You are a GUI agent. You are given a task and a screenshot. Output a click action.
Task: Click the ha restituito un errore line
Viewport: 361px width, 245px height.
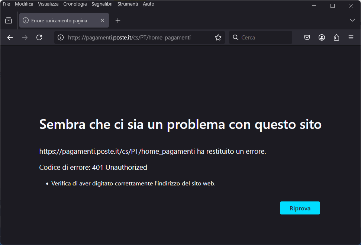pos(153,152)
